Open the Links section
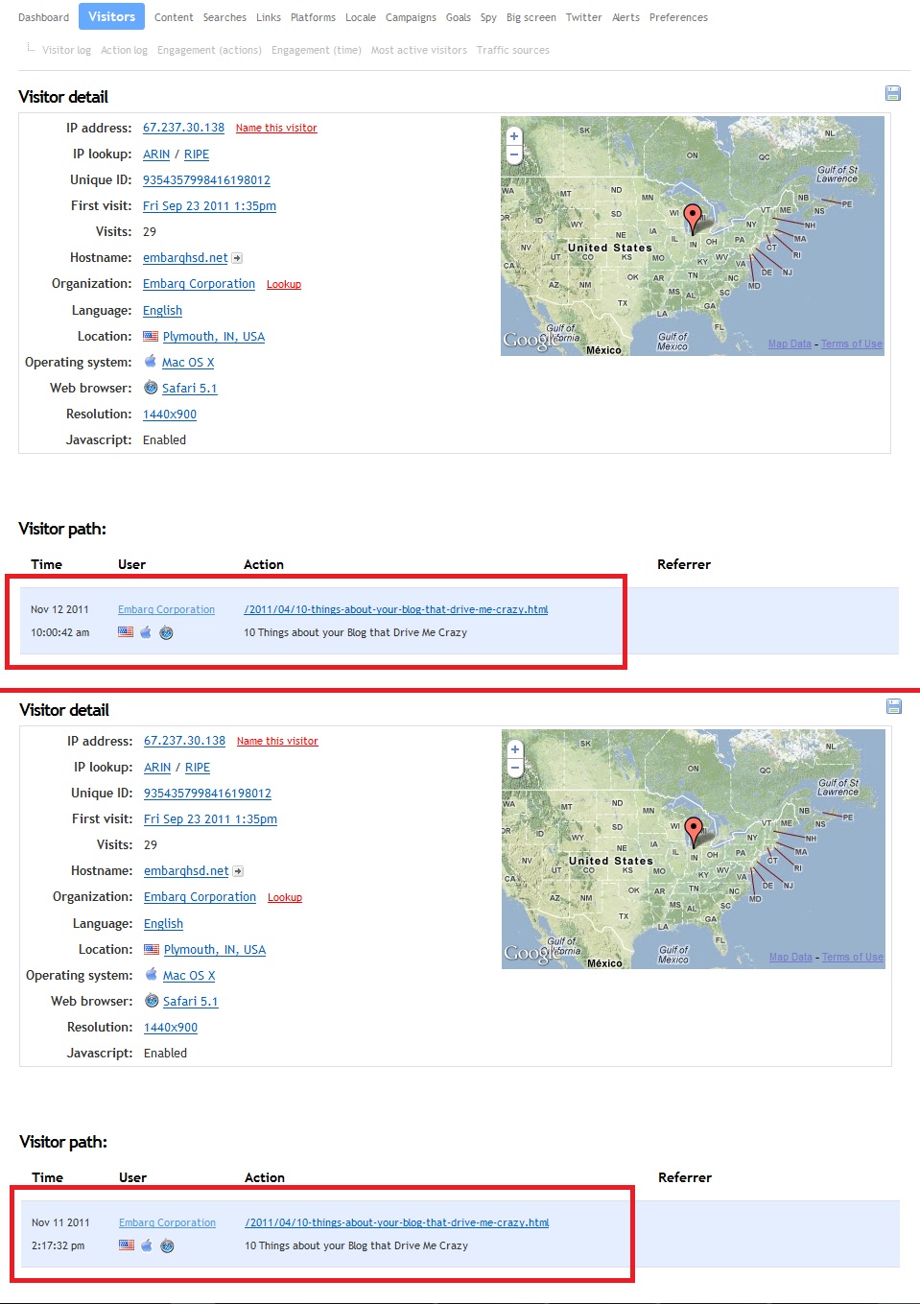This screenshot has height=1304, width=920. pyautogui.click(x=269, y=17)
